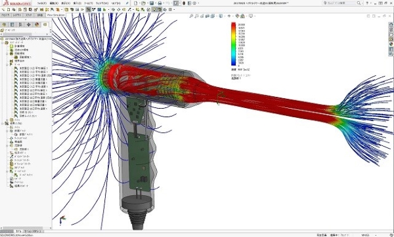The width and height of the screenshot is (394, 237).
Task: Click the Appearances color-ball icon in the right task pane
Action: (391, 44)
